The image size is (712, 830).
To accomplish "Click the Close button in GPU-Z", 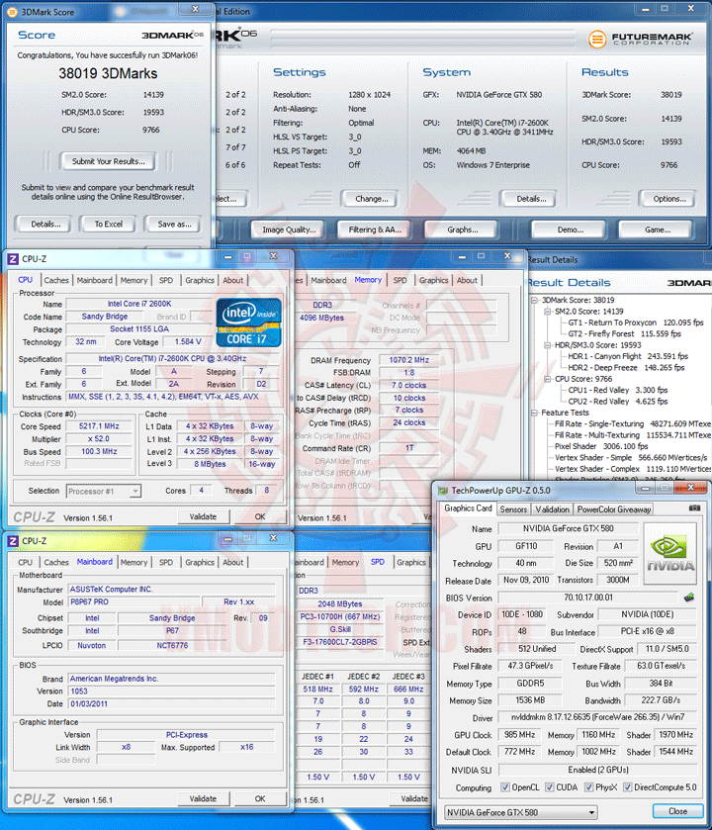I will tap(677, 811).
